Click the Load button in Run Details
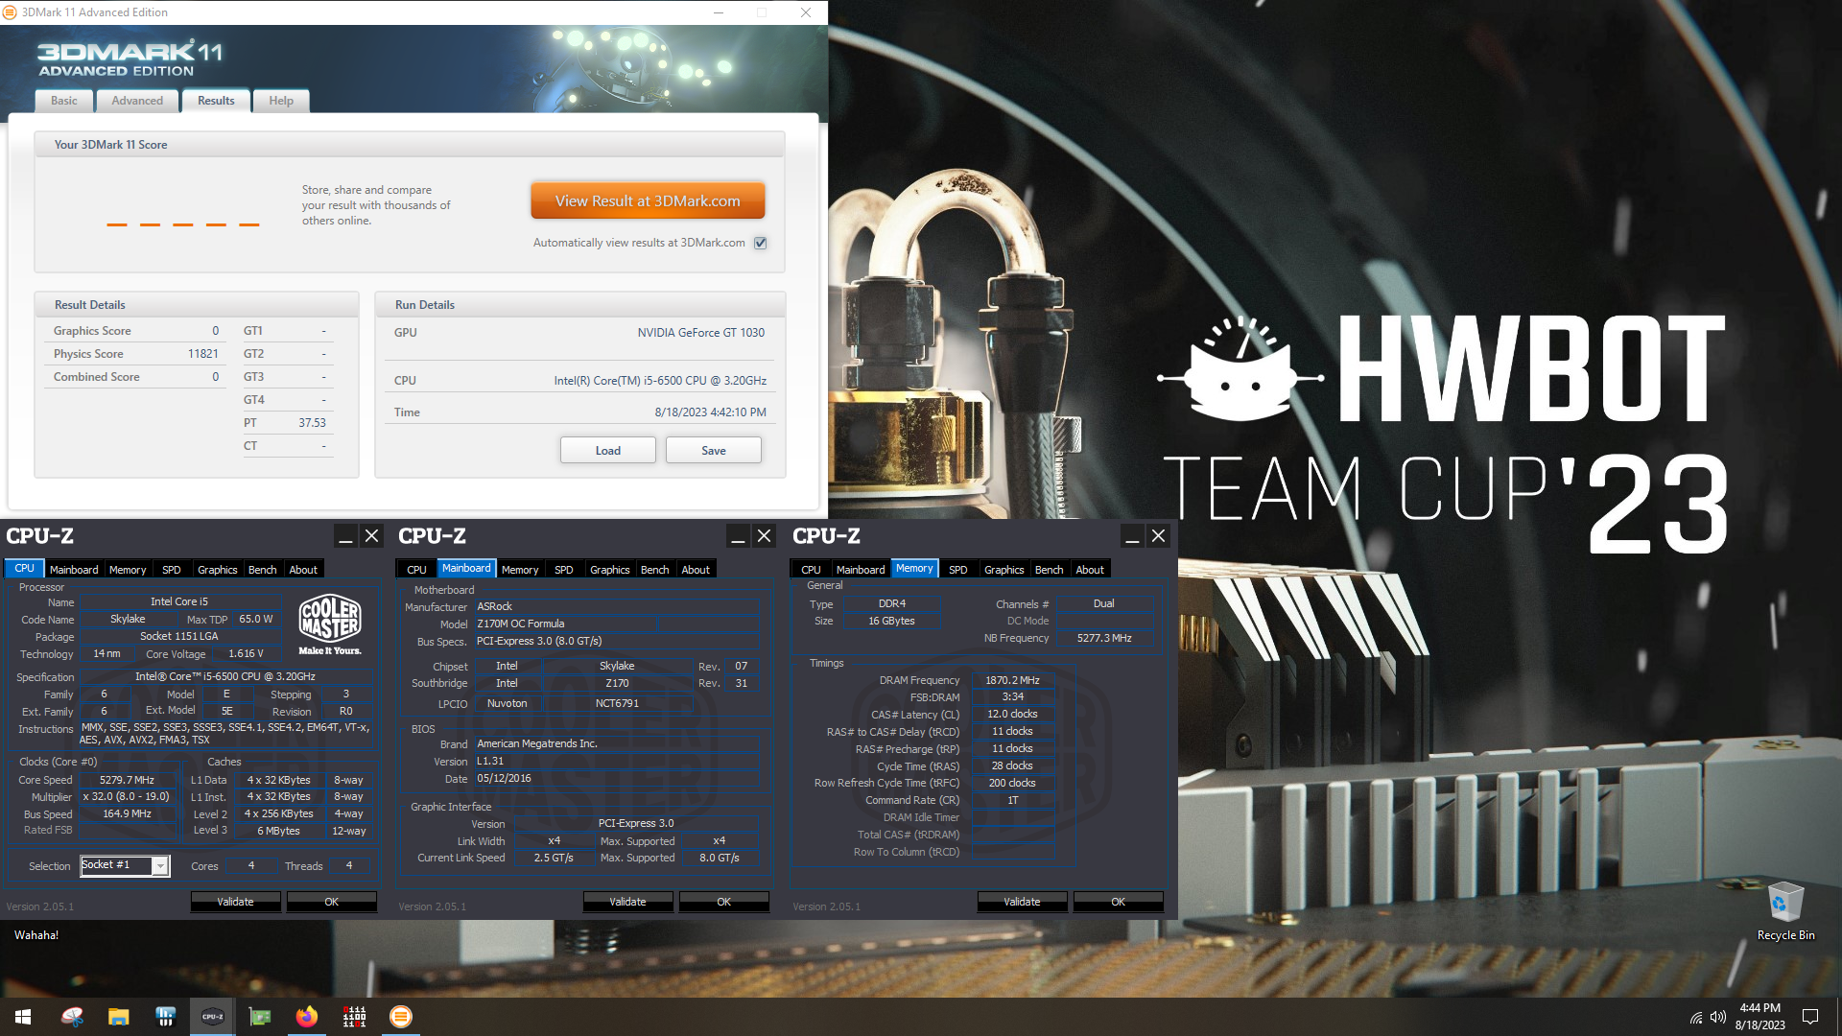The height and width of the screenshot is (1036, 1842). click(x=608, y=451)
